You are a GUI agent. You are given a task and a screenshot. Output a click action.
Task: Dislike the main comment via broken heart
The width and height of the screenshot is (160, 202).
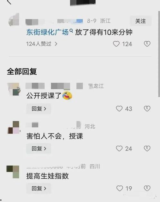click(147, 44)
